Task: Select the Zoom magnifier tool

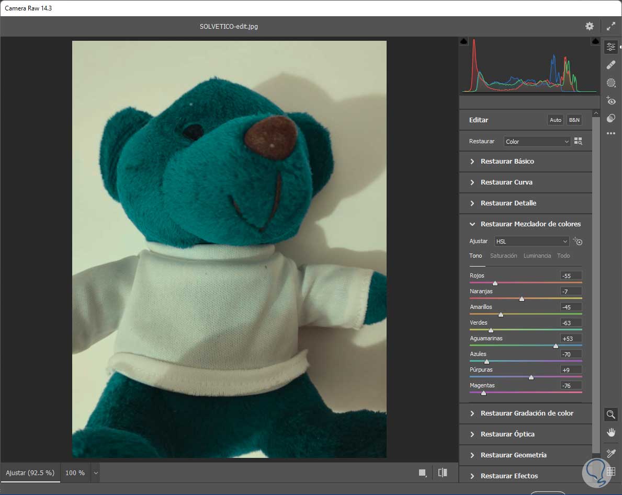Action: (x=610, y=415)
